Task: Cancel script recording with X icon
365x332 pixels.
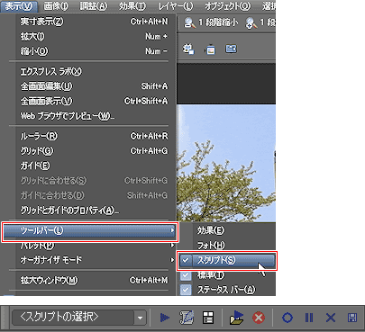Action: tap(331, 318)
